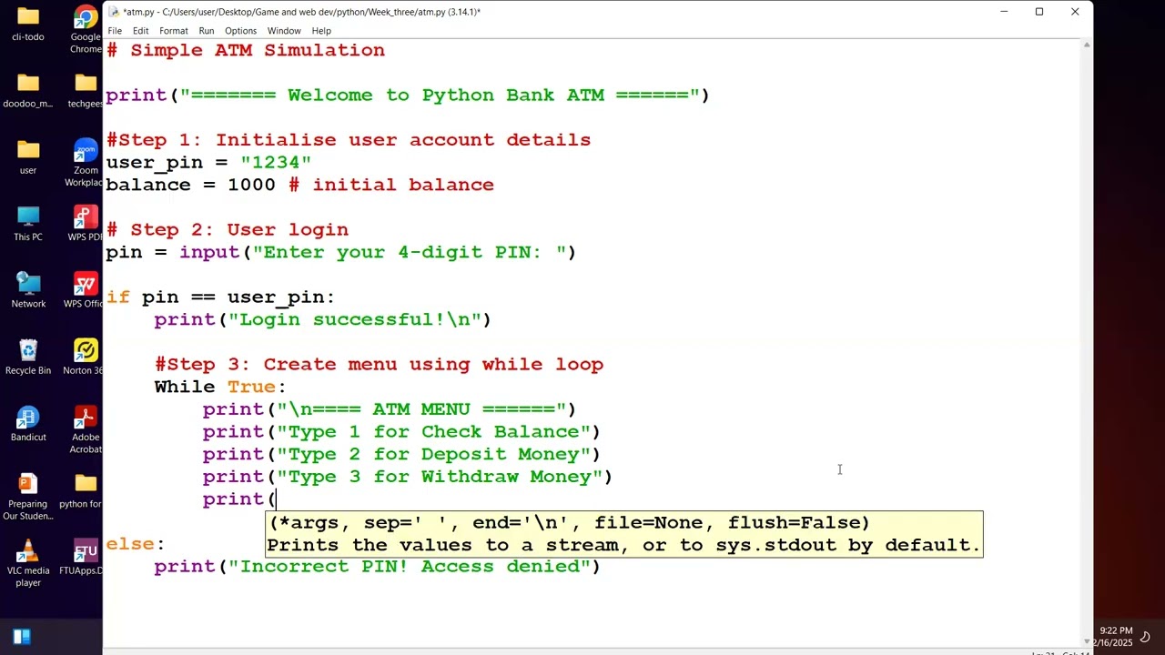
Task: Click the "Type 3 for Withdraw Money" line
Action: coord(408,477)
